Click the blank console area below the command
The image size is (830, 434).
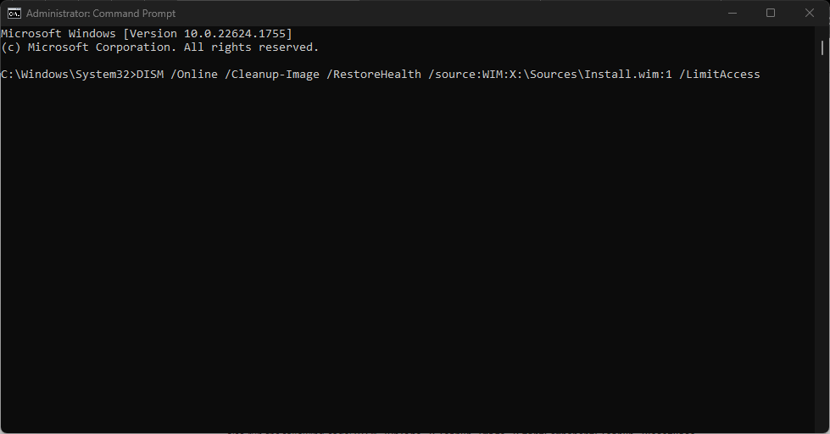coord(407,254)
